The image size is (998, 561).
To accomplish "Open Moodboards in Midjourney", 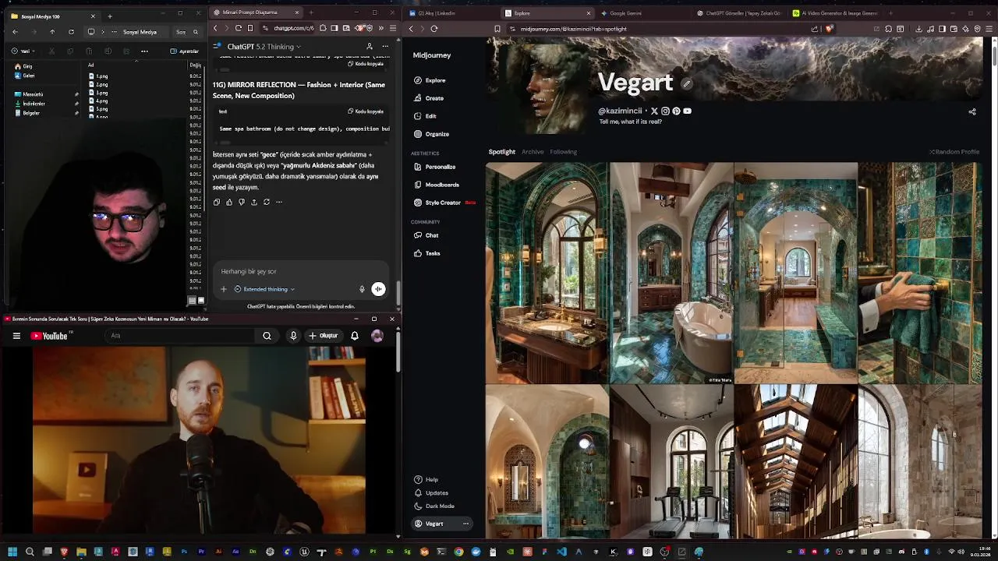I will tap(436, 185).
